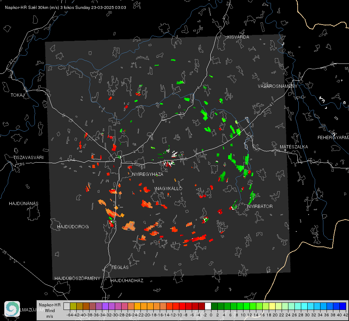349x321 pixels.
Task: Click the 42 value in legend scale
Action: [x=346, y=315]
